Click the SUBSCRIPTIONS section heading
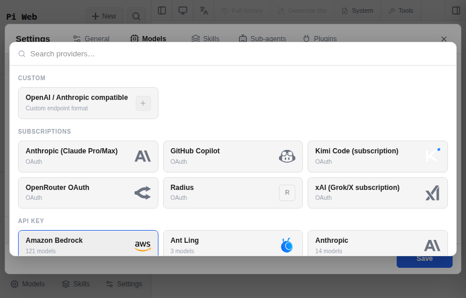 click(45, 131)
